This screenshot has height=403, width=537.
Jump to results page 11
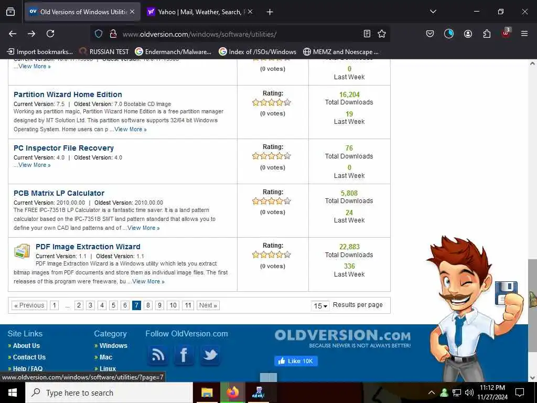click(x=188, y=305)
